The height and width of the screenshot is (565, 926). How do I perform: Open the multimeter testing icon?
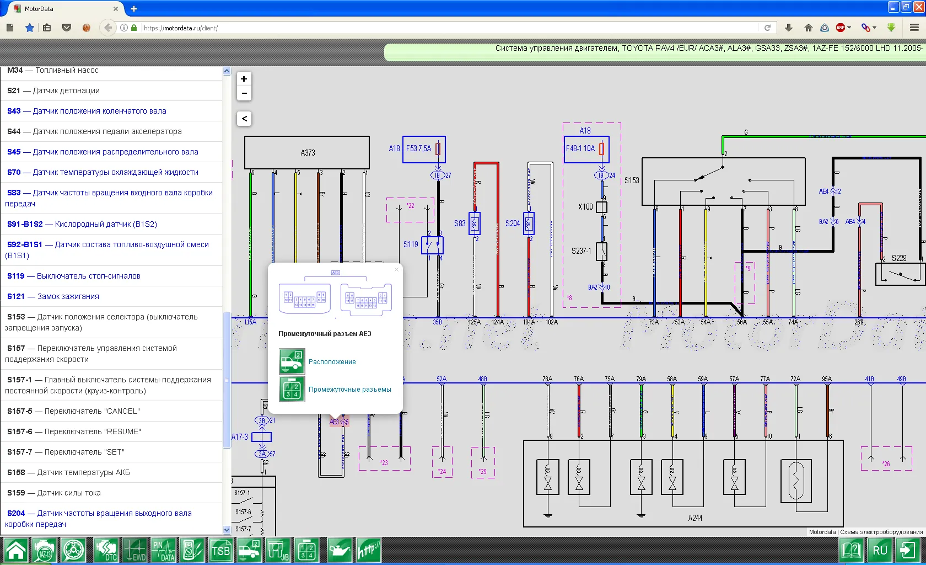click(192, 551)
